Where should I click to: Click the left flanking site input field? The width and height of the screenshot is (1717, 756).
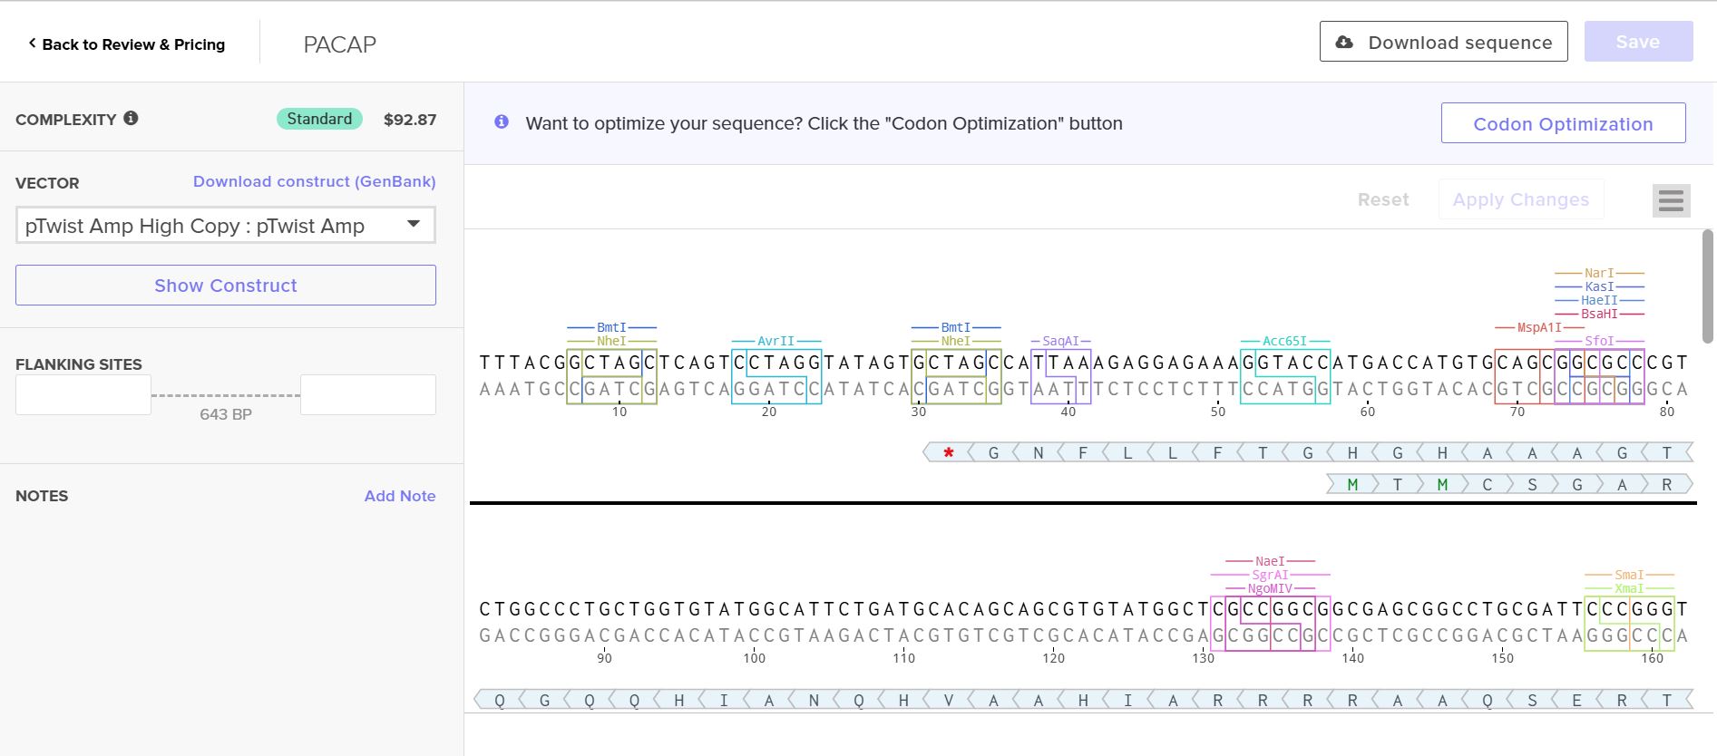coord(83,395)
